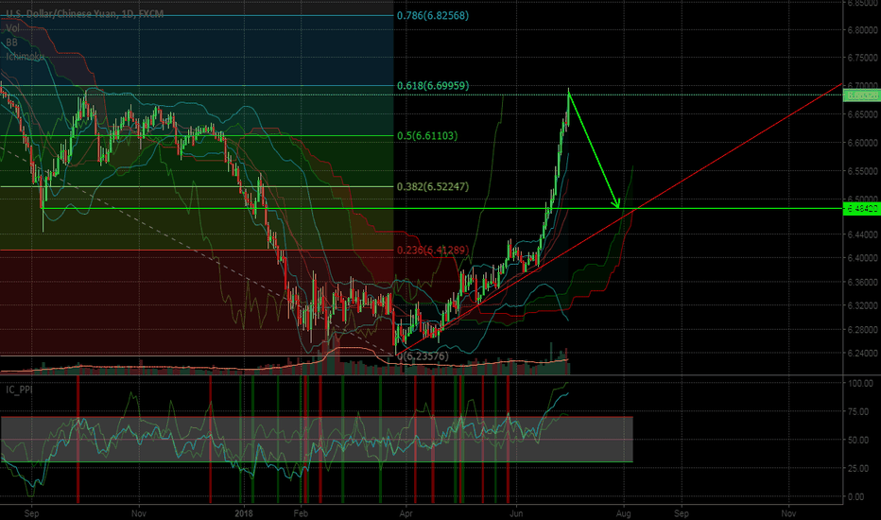881x520 pixels.
Task: Click 6.32000 on the price axis
Action: point(862,305)
